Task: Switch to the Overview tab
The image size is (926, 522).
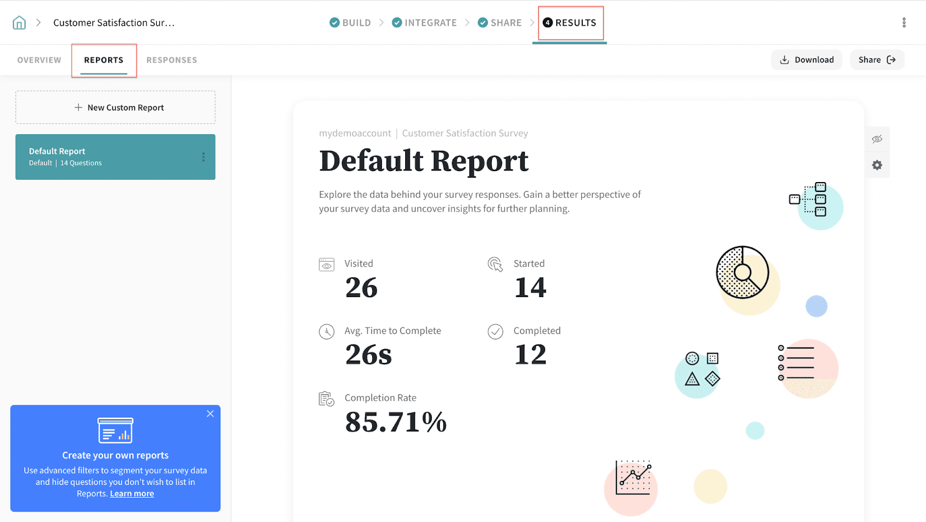Action: pyautogui.click(x=39, y=60)
